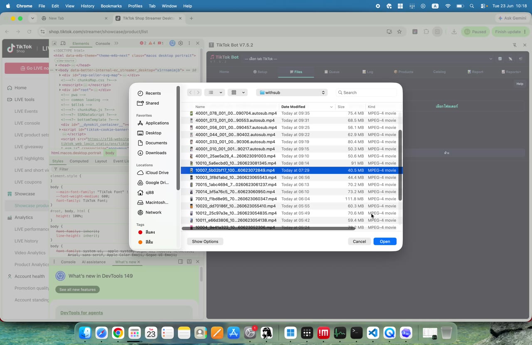Image resolution: width=532 pixels, height=345 pixels.
Task: Show more DevTools tabs chevron
Action: coord(116,43)
